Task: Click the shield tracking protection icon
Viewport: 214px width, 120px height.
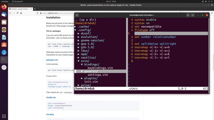Action: [x=37, y=13]
